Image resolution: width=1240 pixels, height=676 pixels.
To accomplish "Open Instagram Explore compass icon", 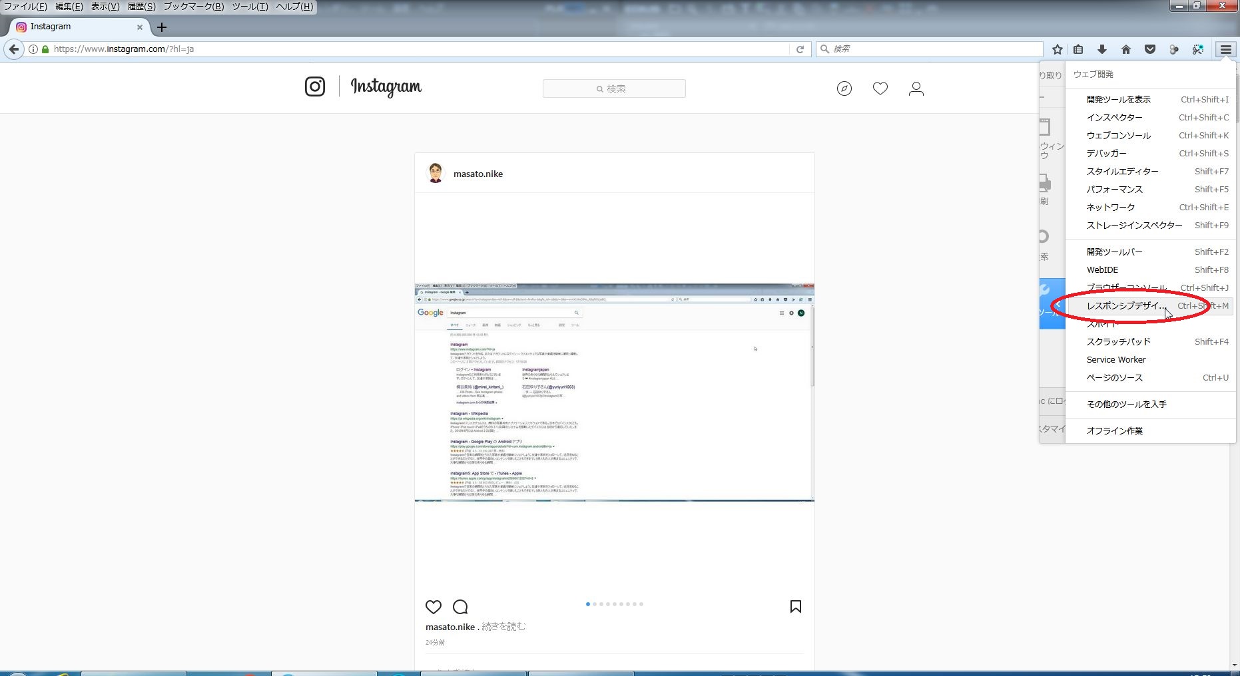I will click(844, 88).
